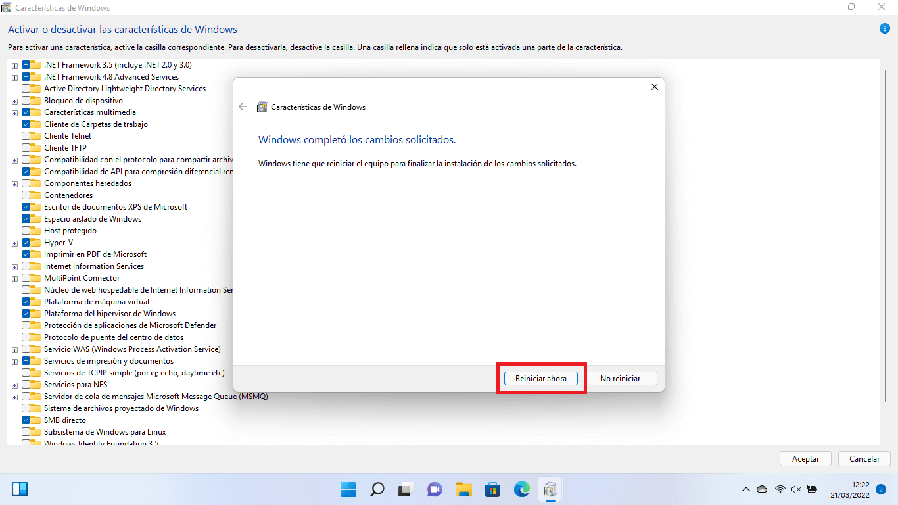The image size is (898, 505).
Task: Click Aceptar in the features window
Action: [805, 459]
